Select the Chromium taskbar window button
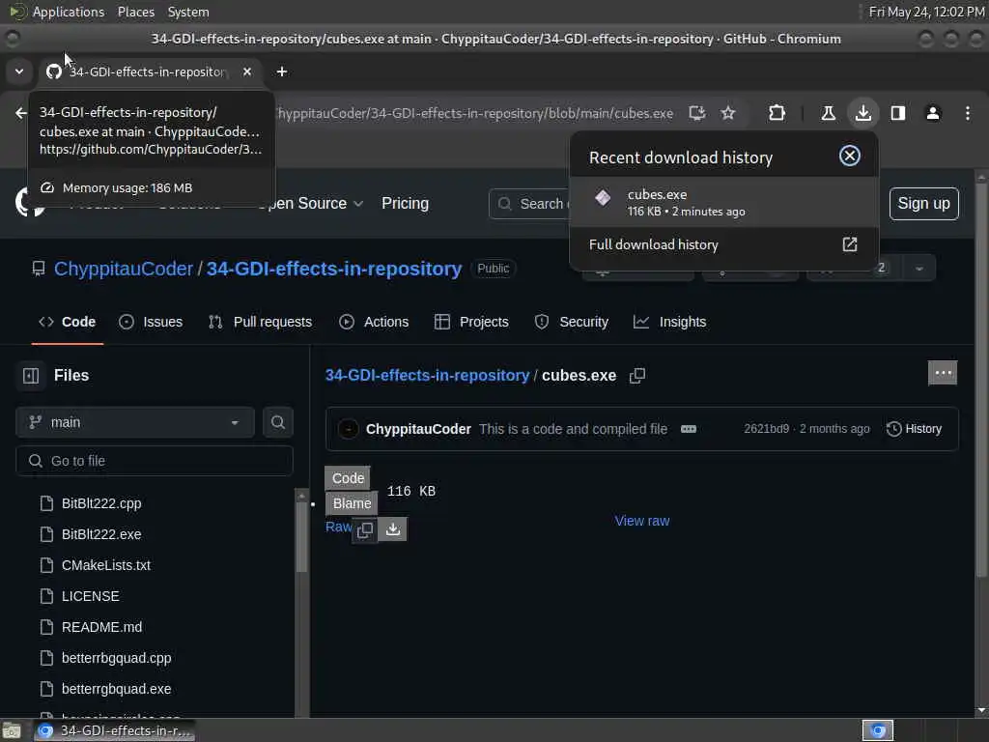 pyautogui.click(x=114, y=730)
